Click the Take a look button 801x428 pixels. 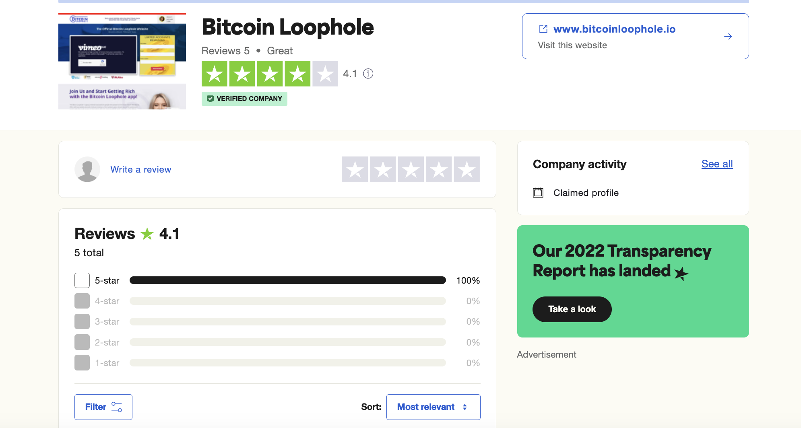572,309
